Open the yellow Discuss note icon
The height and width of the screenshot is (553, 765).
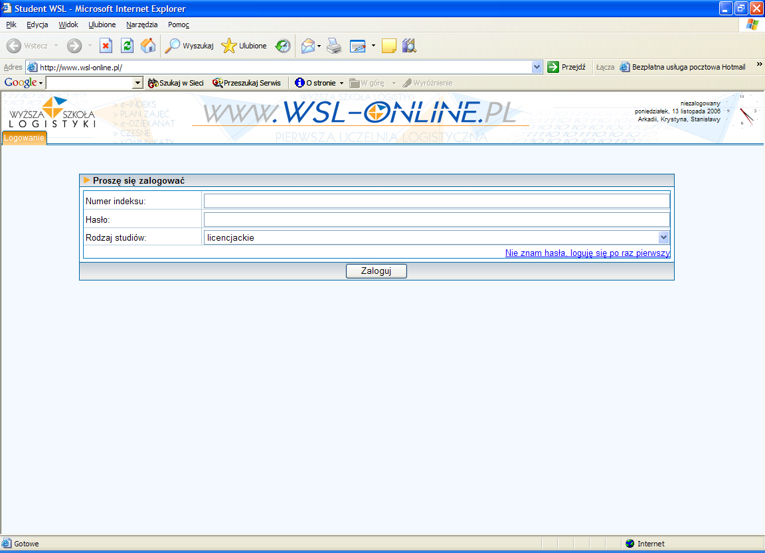pos(389,46)
